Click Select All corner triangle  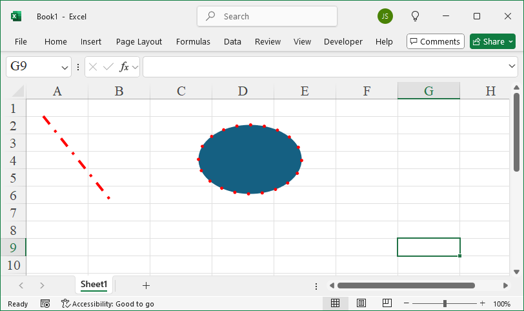click(16, 91)
